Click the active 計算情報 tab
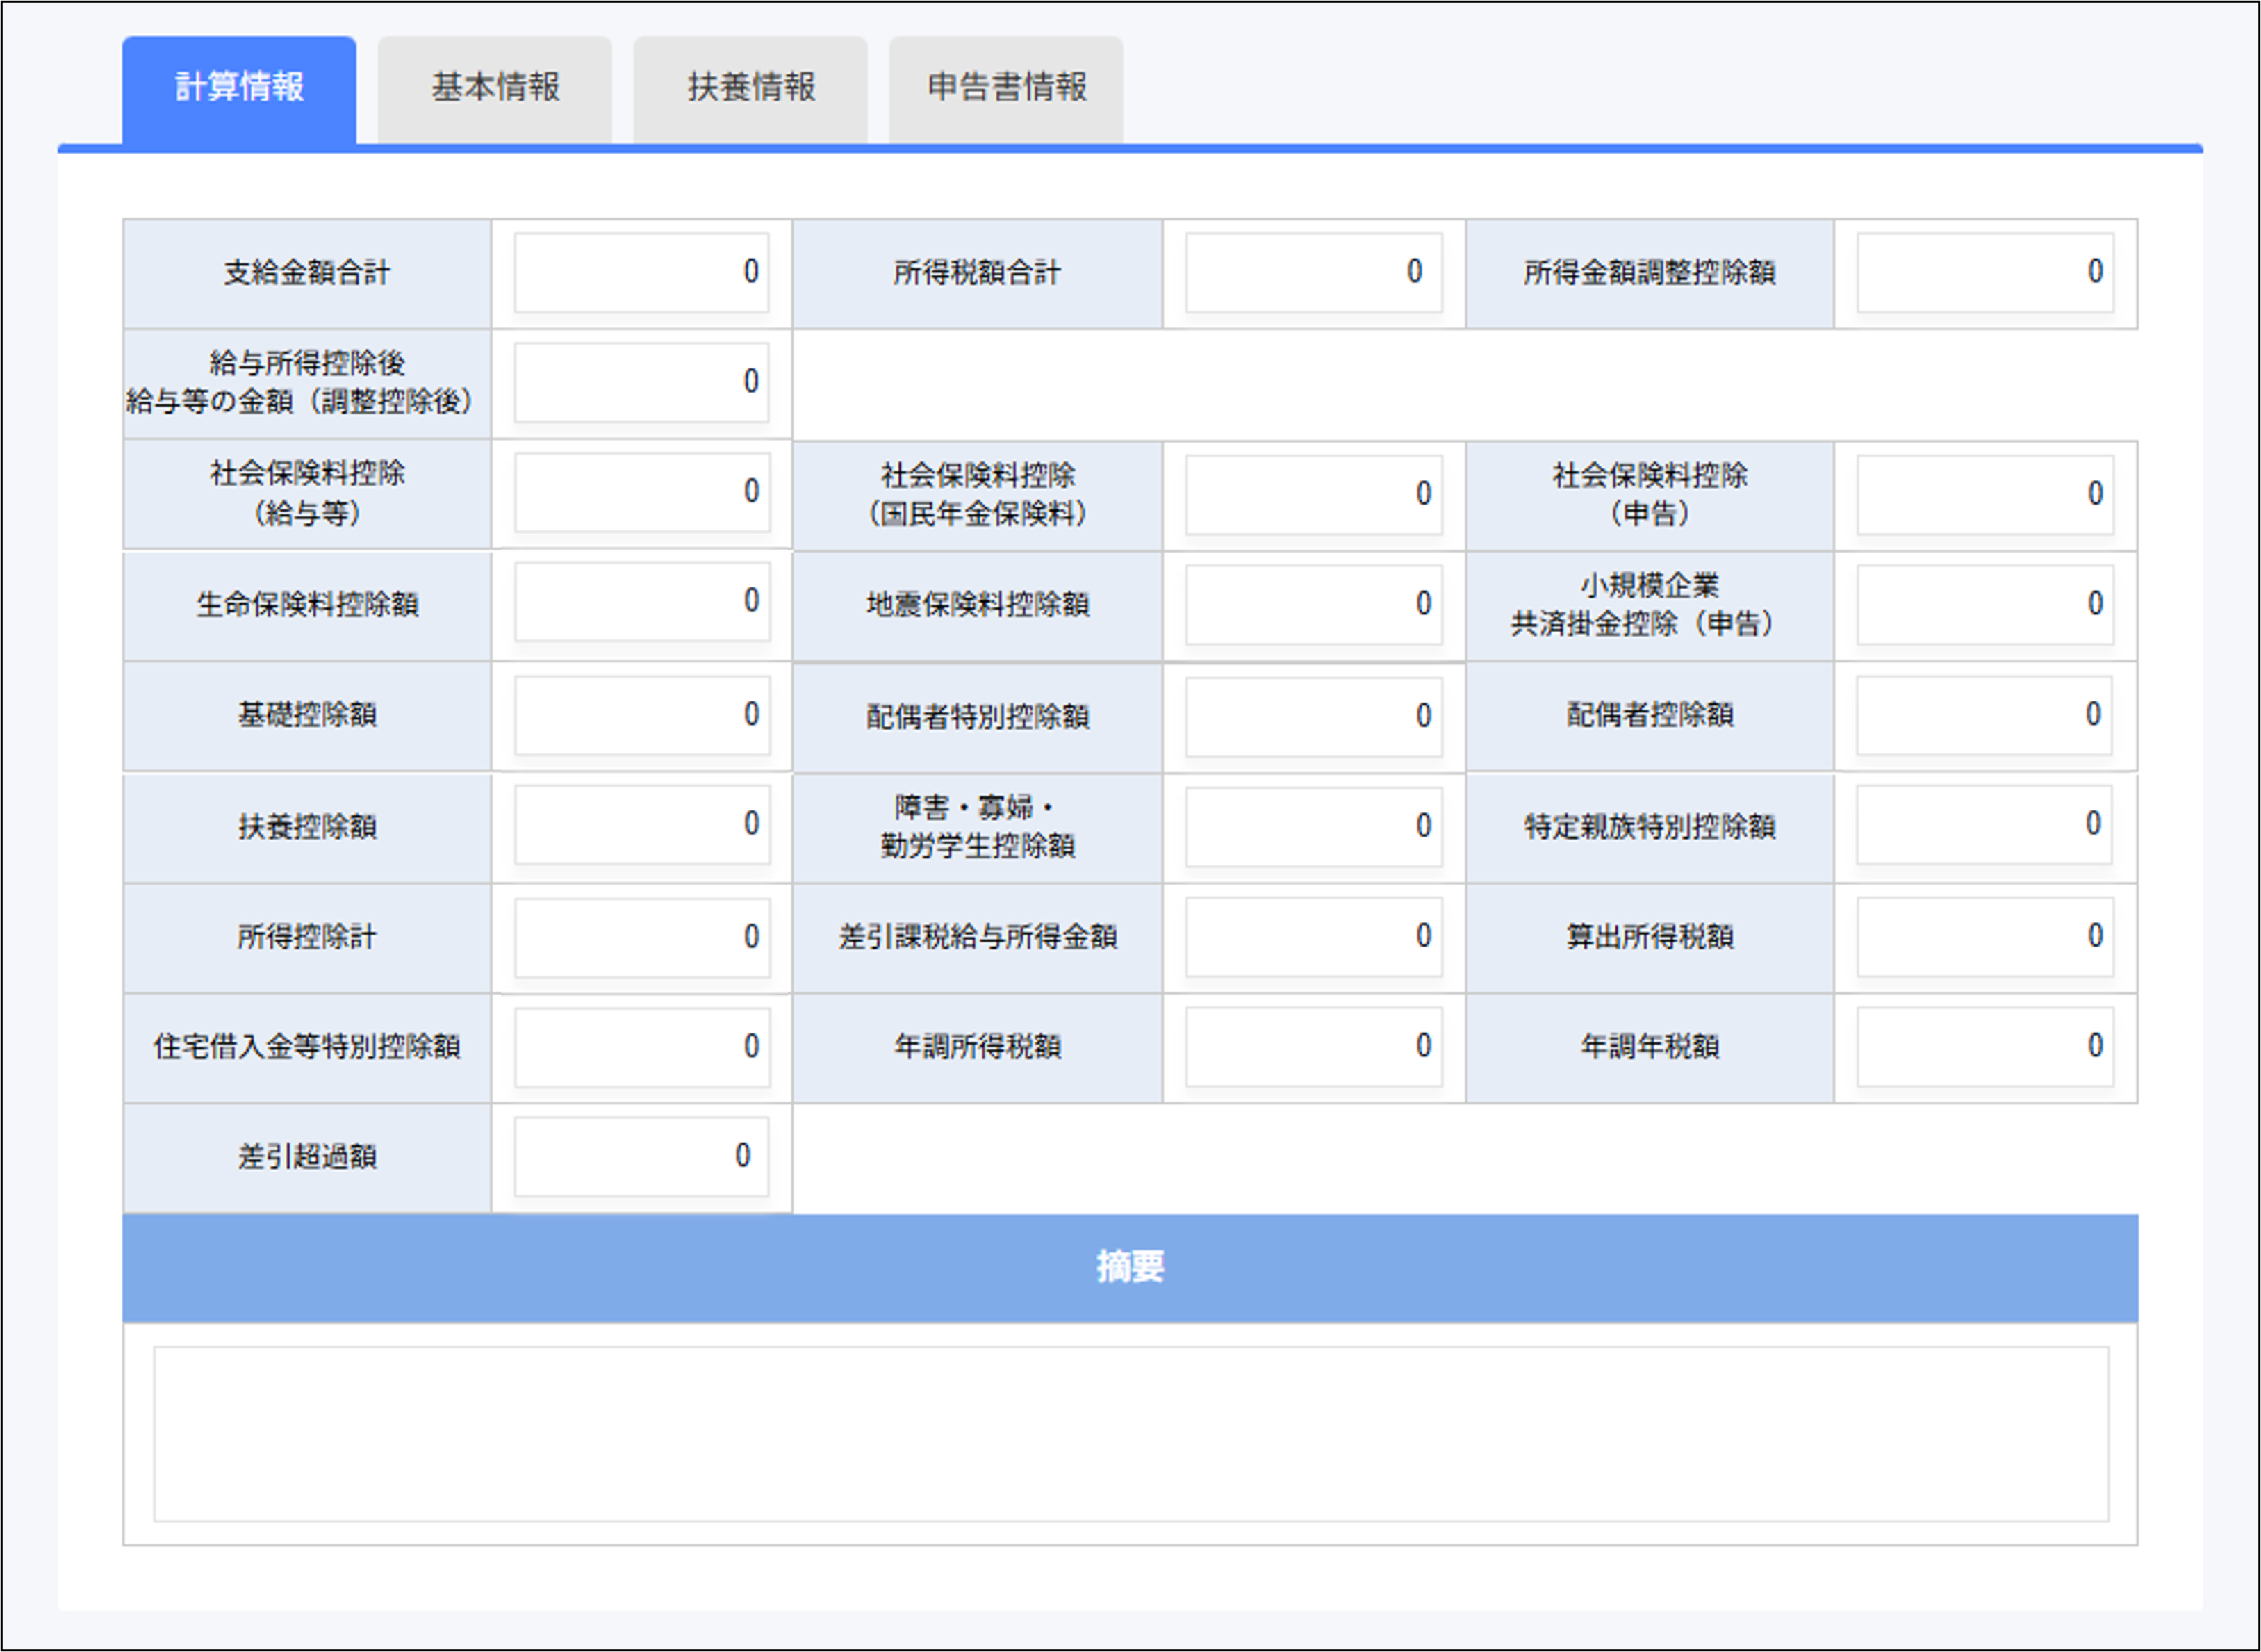Viewport: 2261px width, 1652px height. [239, 88]
